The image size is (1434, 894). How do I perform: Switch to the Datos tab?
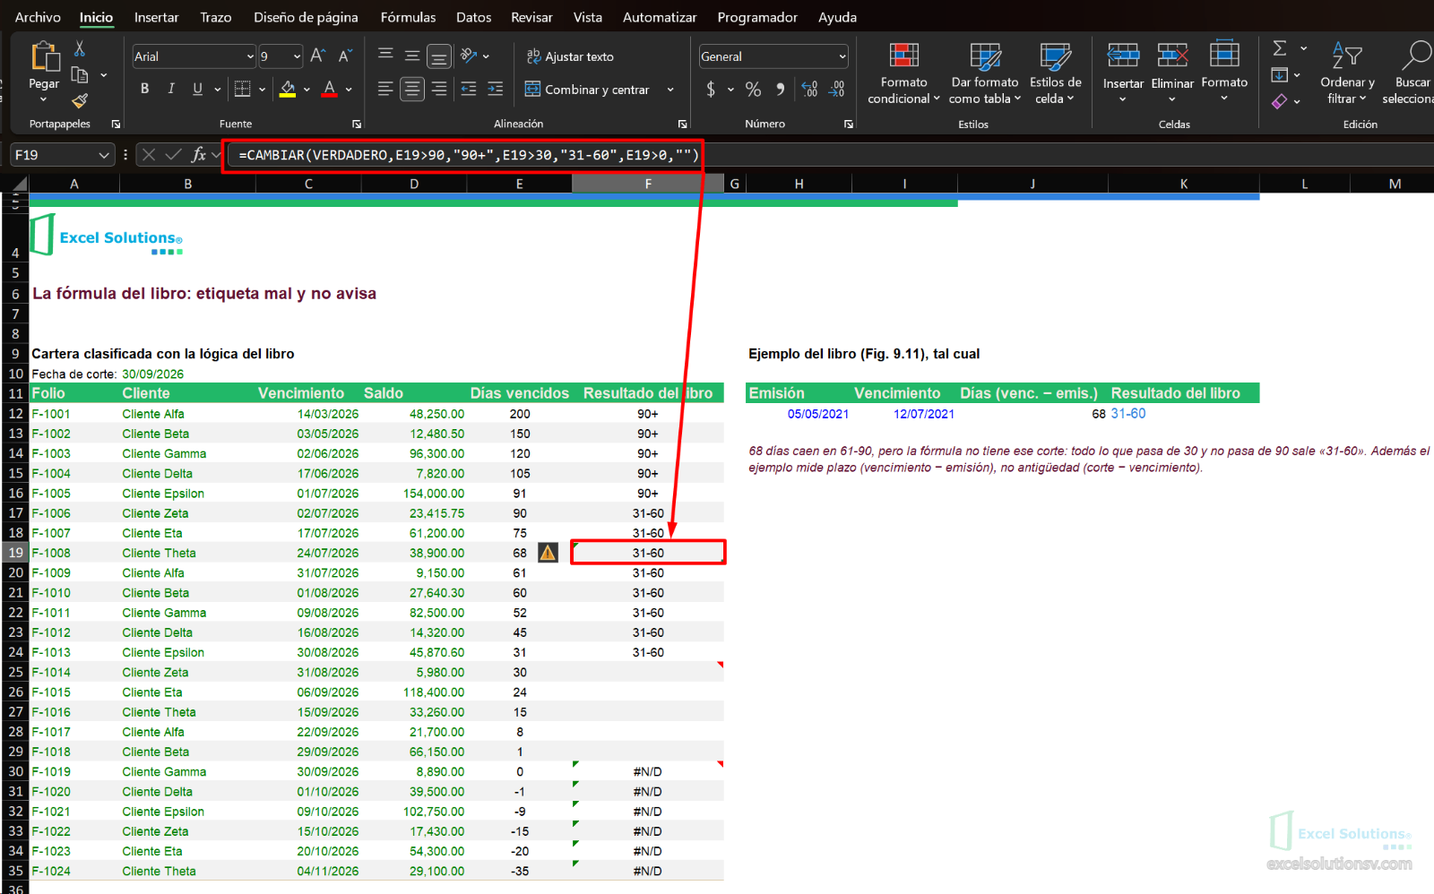pyautogui.click(x=473, y=17)
